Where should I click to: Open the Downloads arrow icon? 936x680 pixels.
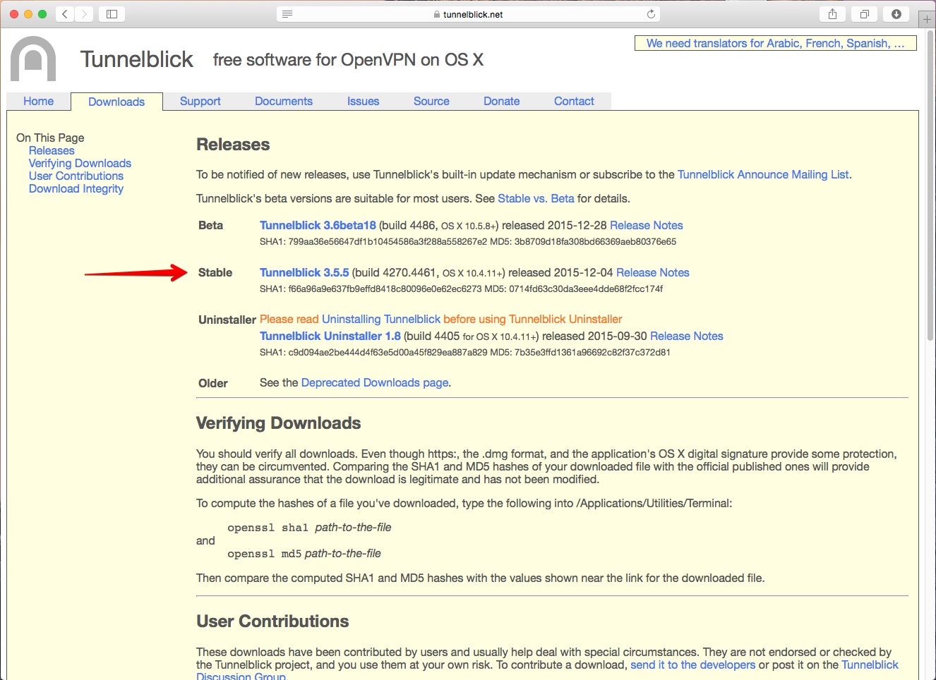tap(896, 14)
